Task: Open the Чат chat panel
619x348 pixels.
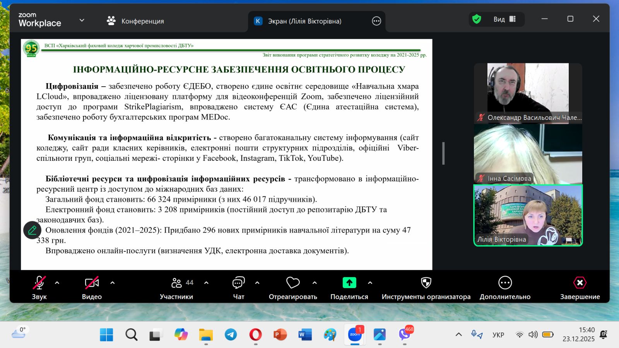Action: pyautogui.click(x=238, y=283)
